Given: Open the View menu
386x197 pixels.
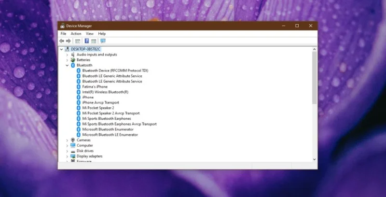Looking at the screenshot, I should (x=90, y=33).
